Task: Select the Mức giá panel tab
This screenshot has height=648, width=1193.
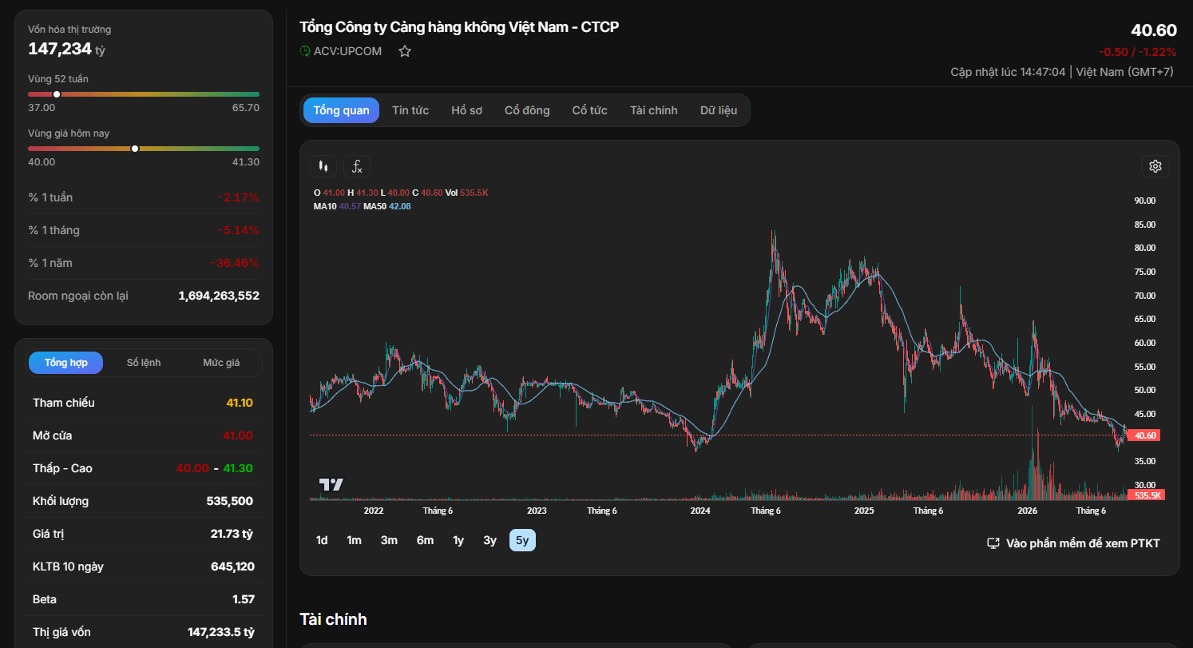Action: 221,363
